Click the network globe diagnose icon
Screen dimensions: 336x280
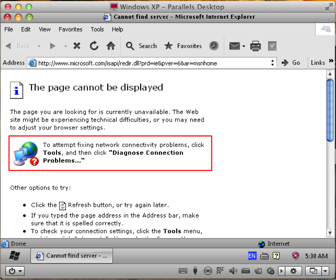pyautogui.click(x=26, y=153)
